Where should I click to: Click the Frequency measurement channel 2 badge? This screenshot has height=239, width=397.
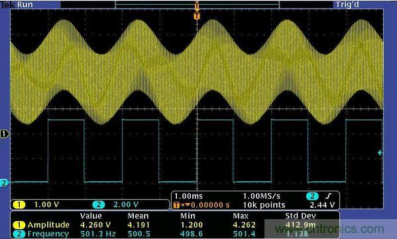point(19,234)
